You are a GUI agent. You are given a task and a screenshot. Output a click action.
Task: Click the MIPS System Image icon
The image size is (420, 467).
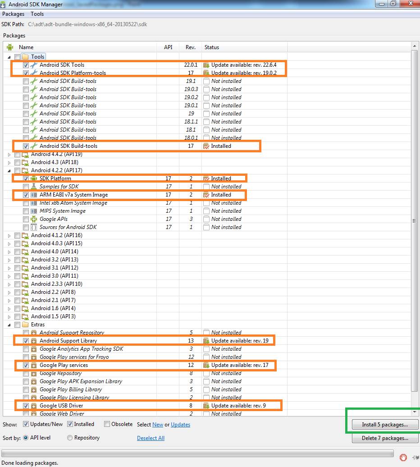[x=34, y=211]
